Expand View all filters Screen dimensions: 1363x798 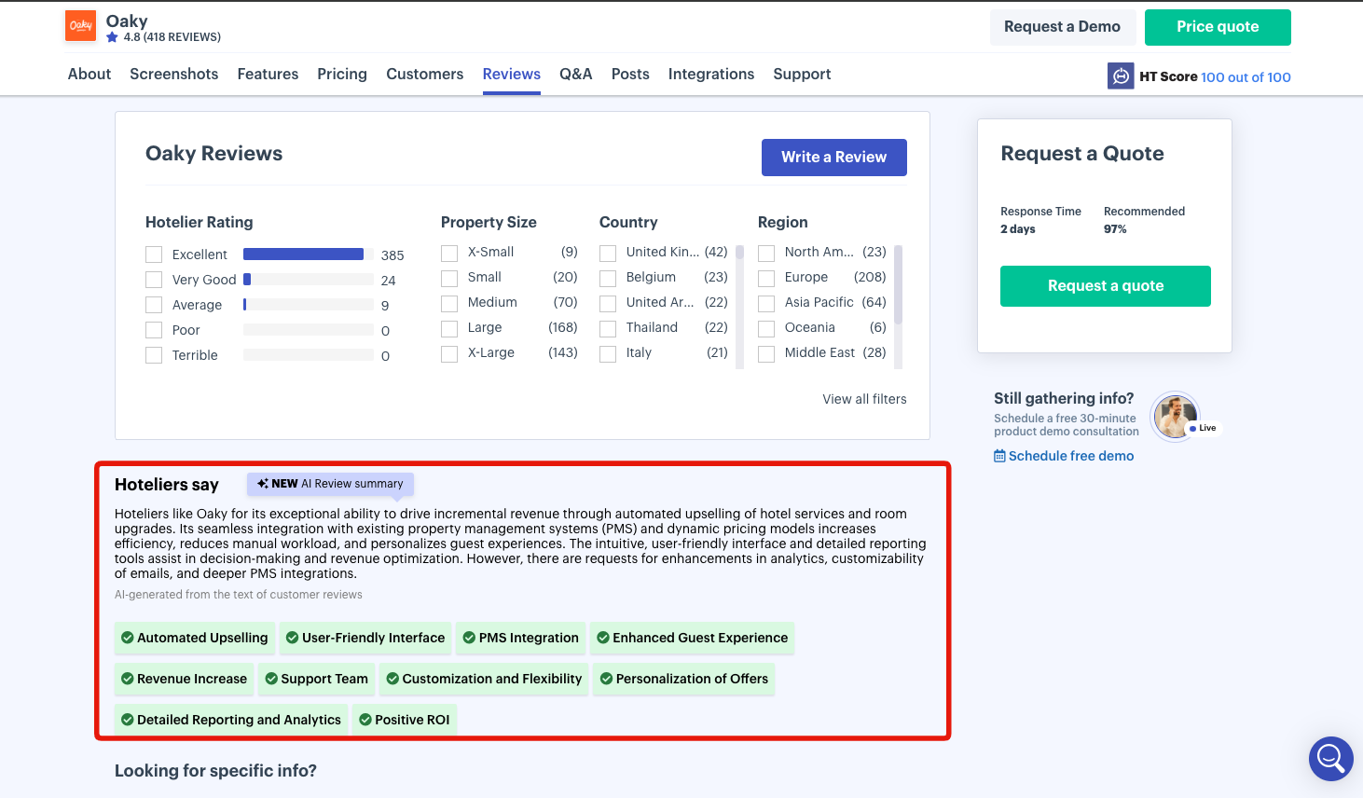(864, 399)
